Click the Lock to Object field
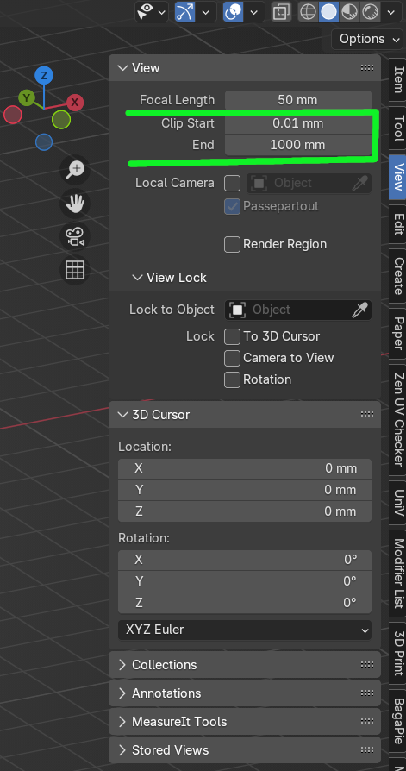The width and height of the screenshot is (406, 771). pos(298,310)
